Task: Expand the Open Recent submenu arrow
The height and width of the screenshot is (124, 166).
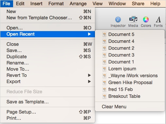Action: (x=89, y=34)
